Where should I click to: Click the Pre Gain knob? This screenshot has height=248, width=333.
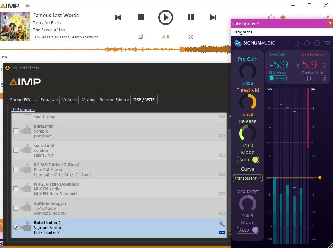pos(248,71)
